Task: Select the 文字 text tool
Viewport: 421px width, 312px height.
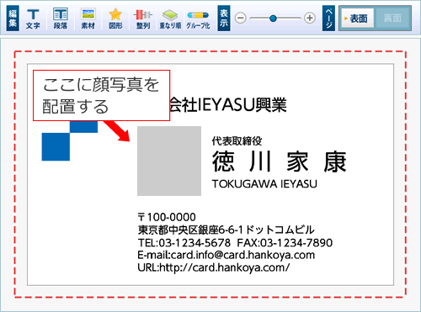Action: [33, 19]
